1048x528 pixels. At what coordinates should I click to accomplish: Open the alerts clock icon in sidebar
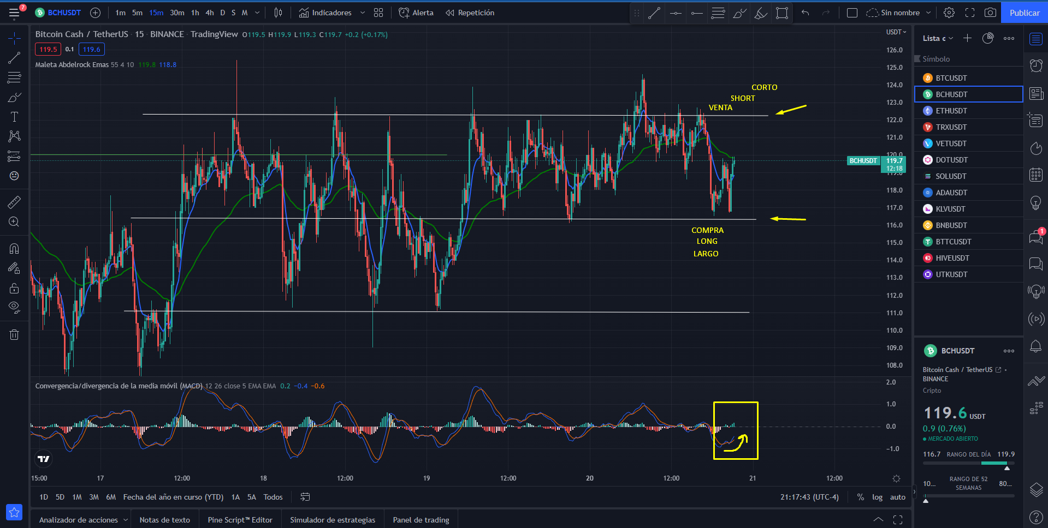1036,65
